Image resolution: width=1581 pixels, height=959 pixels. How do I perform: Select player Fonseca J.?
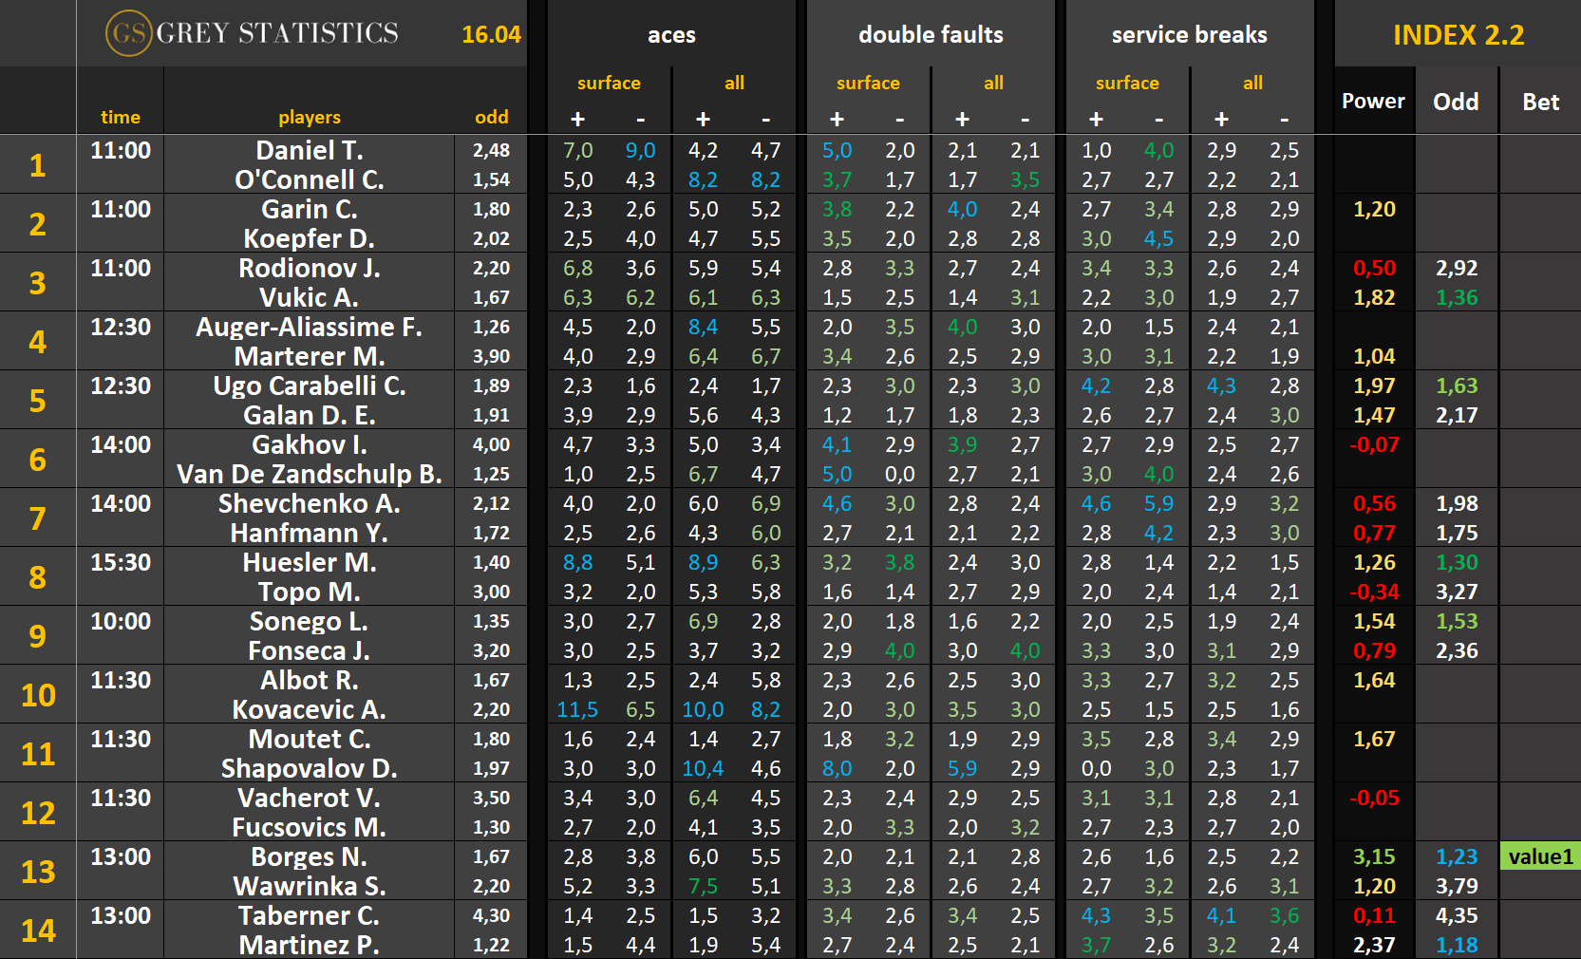[x=310, y=650]
